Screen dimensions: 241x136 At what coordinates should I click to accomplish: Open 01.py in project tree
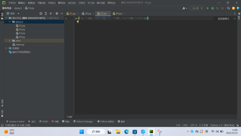(x=20, y=26)
